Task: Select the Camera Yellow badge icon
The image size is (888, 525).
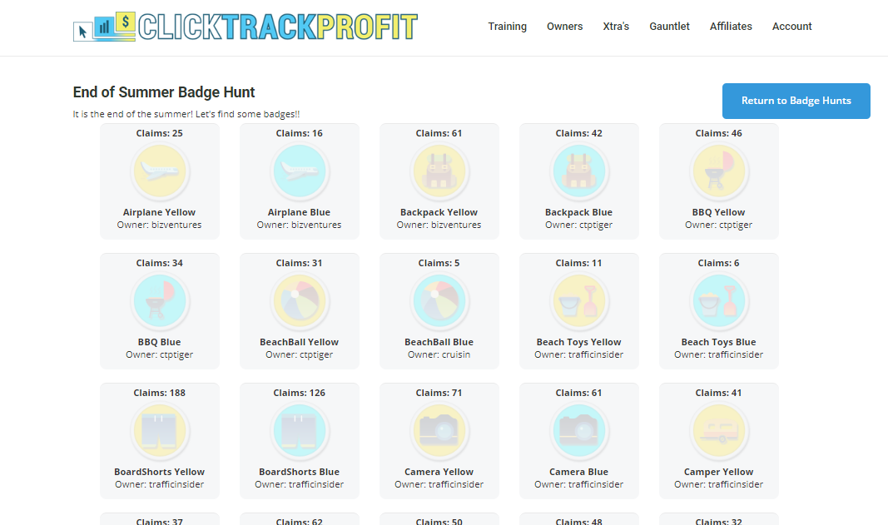Action: coord(439,430)
